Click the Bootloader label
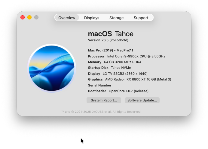Viewport: 208px width, 149px height. [x=97, y=91]
